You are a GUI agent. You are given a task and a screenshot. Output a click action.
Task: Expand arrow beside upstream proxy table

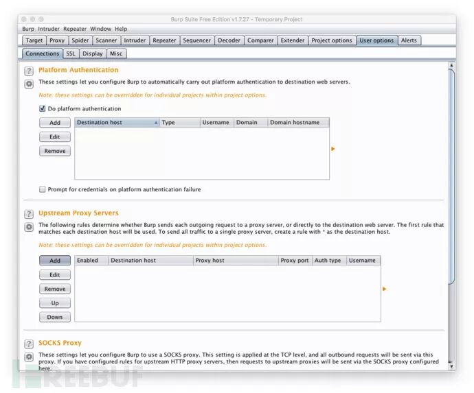(x=384, y=289)
